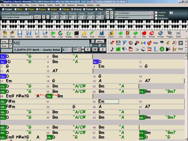
Task: Click the Rec record icon
Action: click(144, 34)
